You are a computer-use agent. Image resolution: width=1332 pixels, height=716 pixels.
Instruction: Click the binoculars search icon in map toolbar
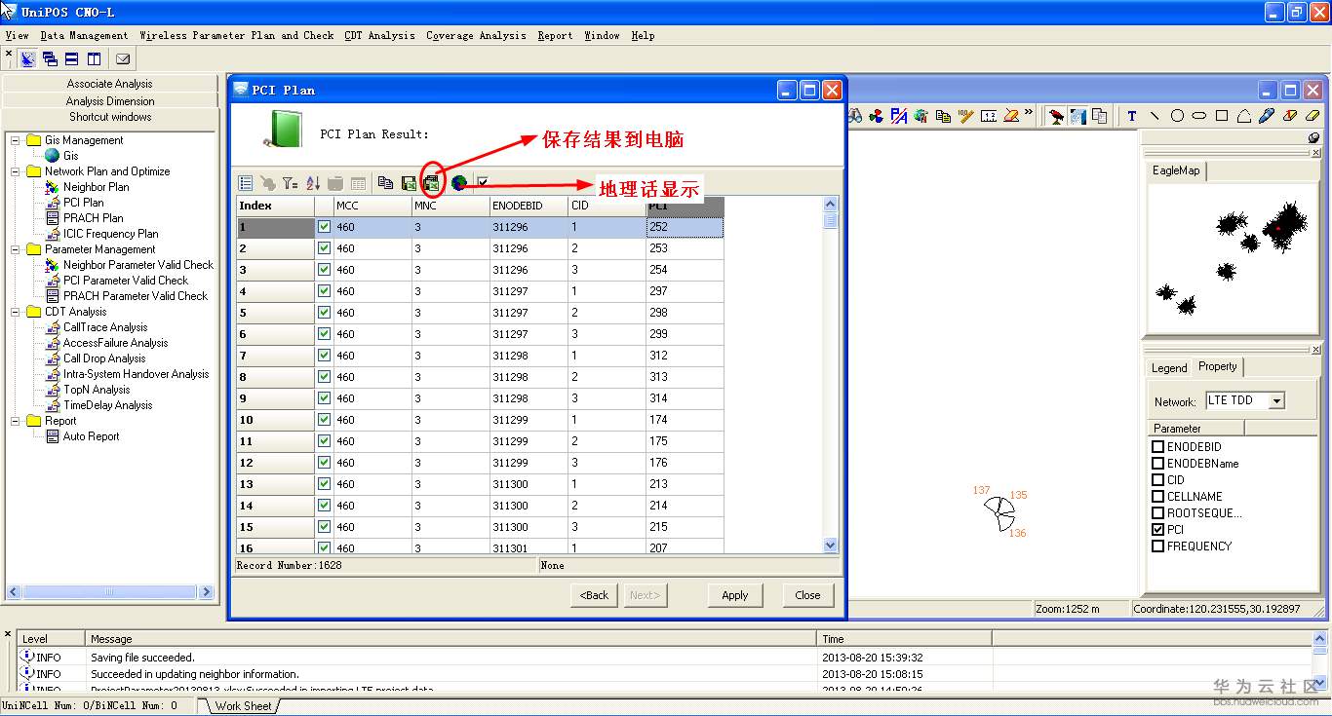point(854,116)
